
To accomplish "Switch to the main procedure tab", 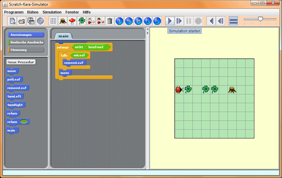I will [x=63, y=36].
